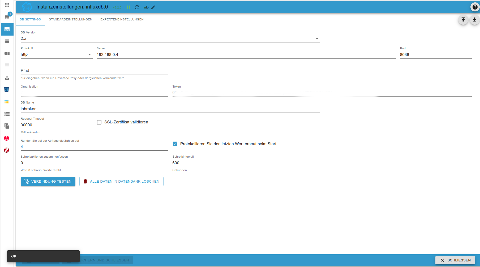Focus the Server field showing 192.168.0.4

(x=246, y=55)
